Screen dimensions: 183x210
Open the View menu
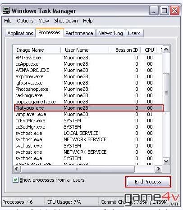[x=44, y=21]
